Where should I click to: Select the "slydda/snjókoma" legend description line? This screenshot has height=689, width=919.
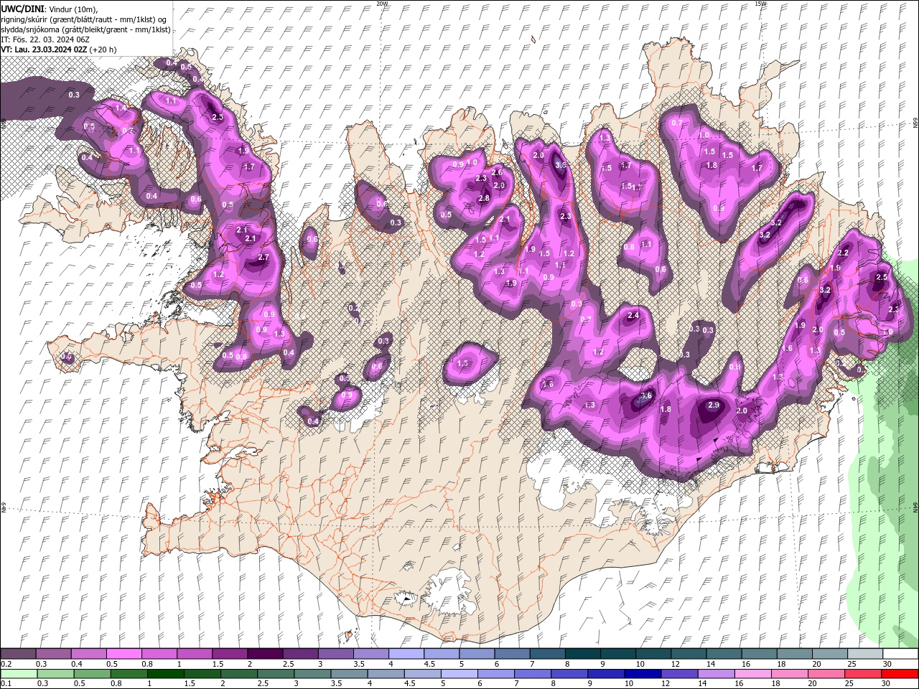click(85, 29)
